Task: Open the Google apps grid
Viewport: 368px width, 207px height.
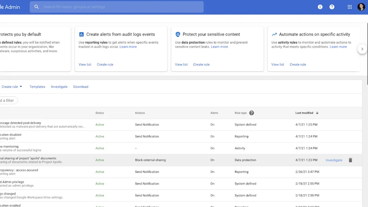Action: (350, 7)
